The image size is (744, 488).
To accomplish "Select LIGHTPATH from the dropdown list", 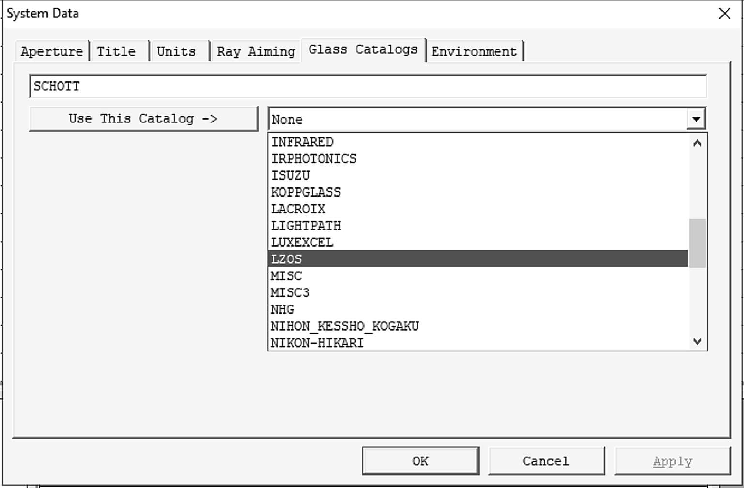I will coord(306,226).
